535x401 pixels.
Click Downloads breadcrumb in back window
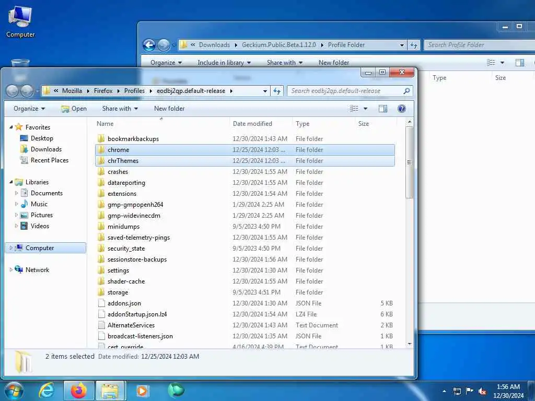click(x=214, y=45)
